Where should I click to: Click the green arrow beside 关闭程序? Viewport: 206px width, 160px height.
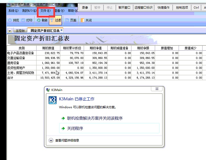(x=63, y=129)
